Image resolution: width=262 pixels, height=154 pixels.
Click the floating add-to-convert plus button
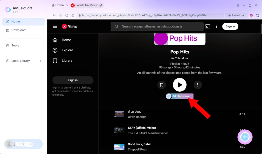pyautogui.click(x=245, y=137)
